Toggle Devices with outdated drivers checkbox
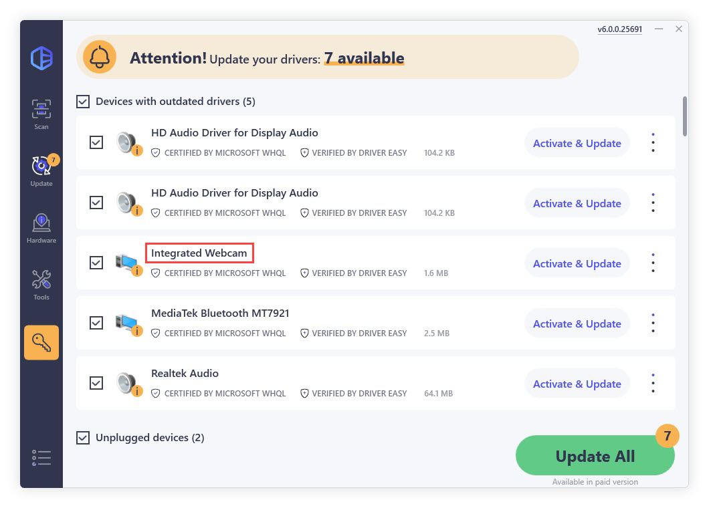Viewport: 709px width, 508px height. point(83,102)
